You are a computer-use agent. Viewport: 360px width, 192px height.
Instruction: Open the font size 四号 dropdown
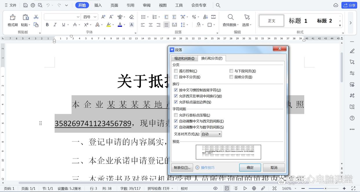(x=95, y=17)
